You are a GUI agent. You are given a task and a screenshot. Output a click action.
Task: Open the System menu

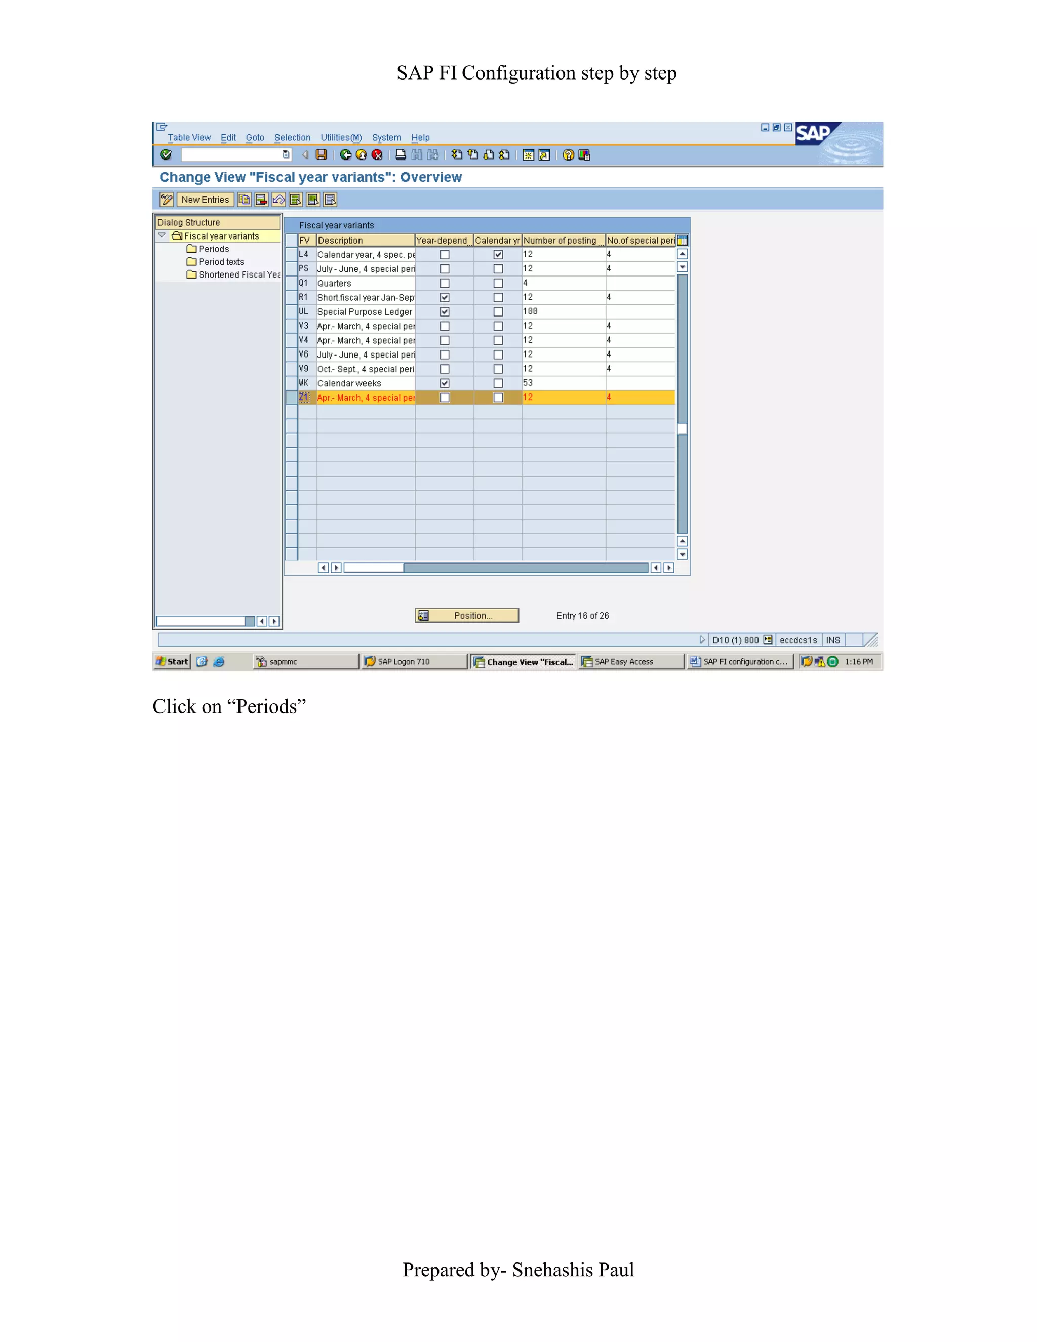tap(386, 138)
